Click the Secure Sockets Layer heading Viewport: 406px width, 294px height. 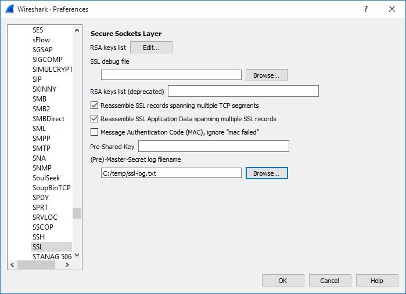[126, 34]
